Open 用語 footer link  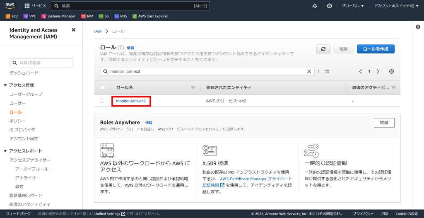pyautogui.click(x=385, y=214)
